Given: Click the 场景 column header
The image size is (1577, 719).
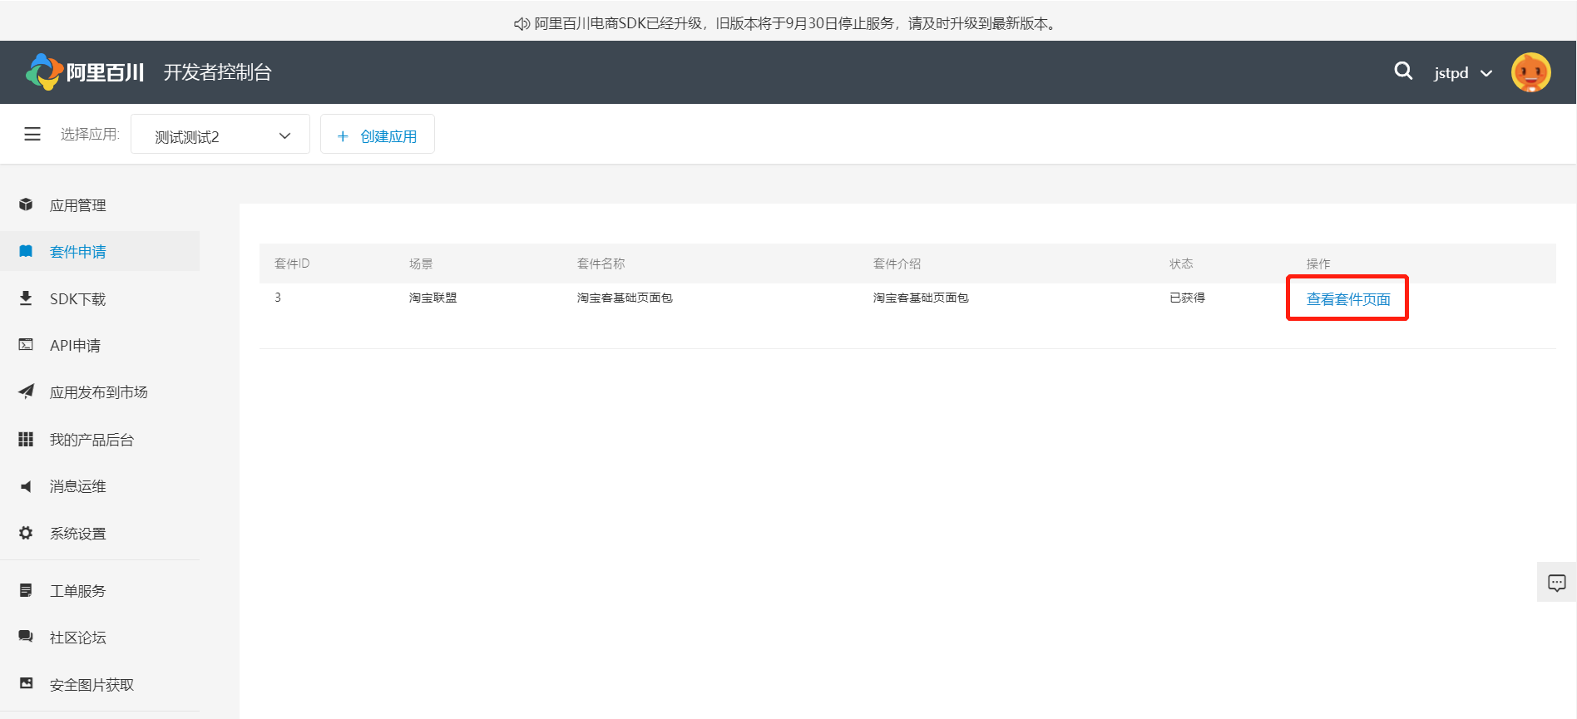Looking at the screenshot, I should (x=421, y=263).
